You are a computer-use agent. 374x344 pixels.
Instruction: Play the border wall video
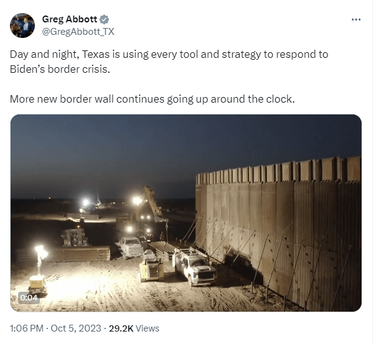tap(186, 213)
